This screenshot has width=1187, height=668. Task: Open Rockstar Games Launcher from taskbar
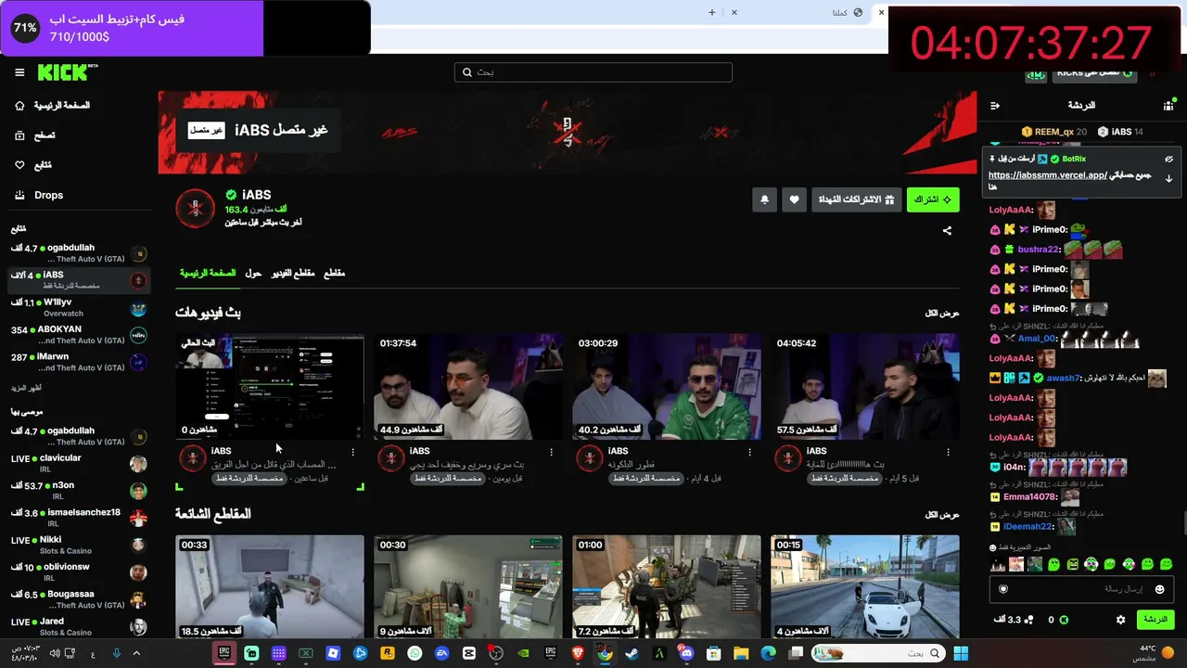[388, 653]
